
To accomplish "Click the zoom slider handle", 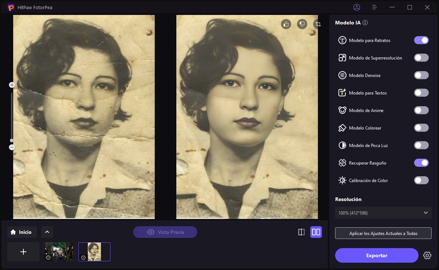I will tap(12, 140).
